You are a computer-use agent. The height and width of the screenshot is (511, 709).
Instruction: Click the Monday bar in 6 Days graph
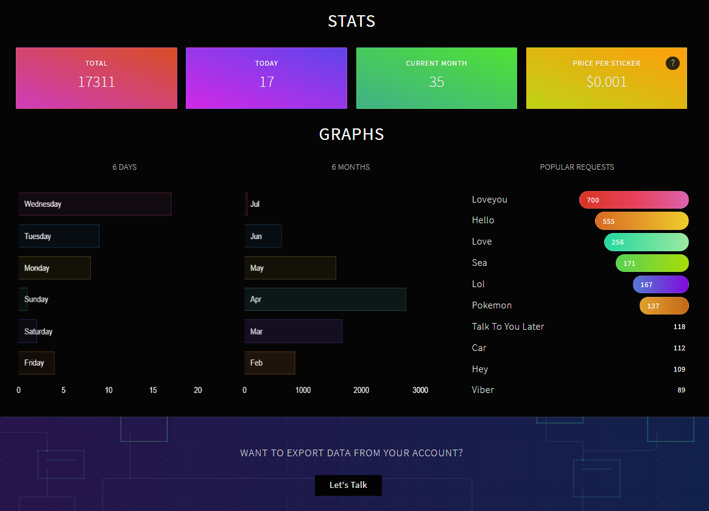(54, 268)
